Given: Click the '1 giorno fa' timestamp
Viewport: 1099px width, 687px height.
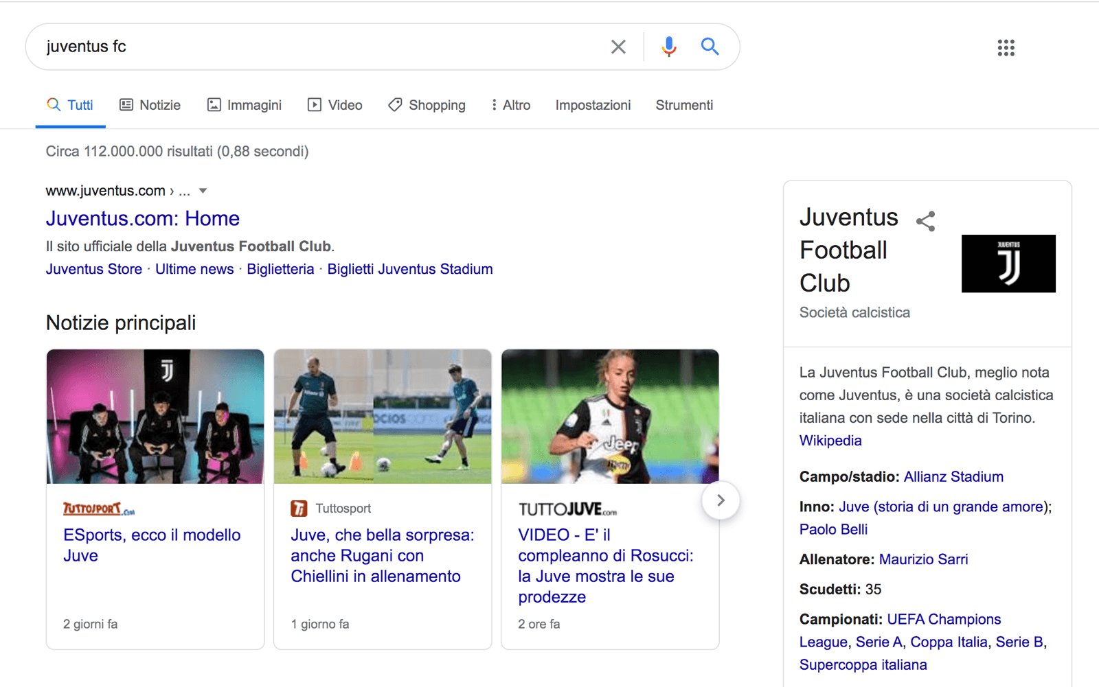Looking at the screenshot, I should [320, 624].
